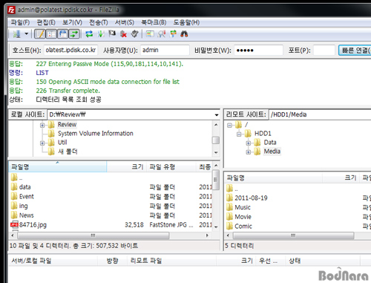Click local tree scrollbar down arrow

pos(216,152)
